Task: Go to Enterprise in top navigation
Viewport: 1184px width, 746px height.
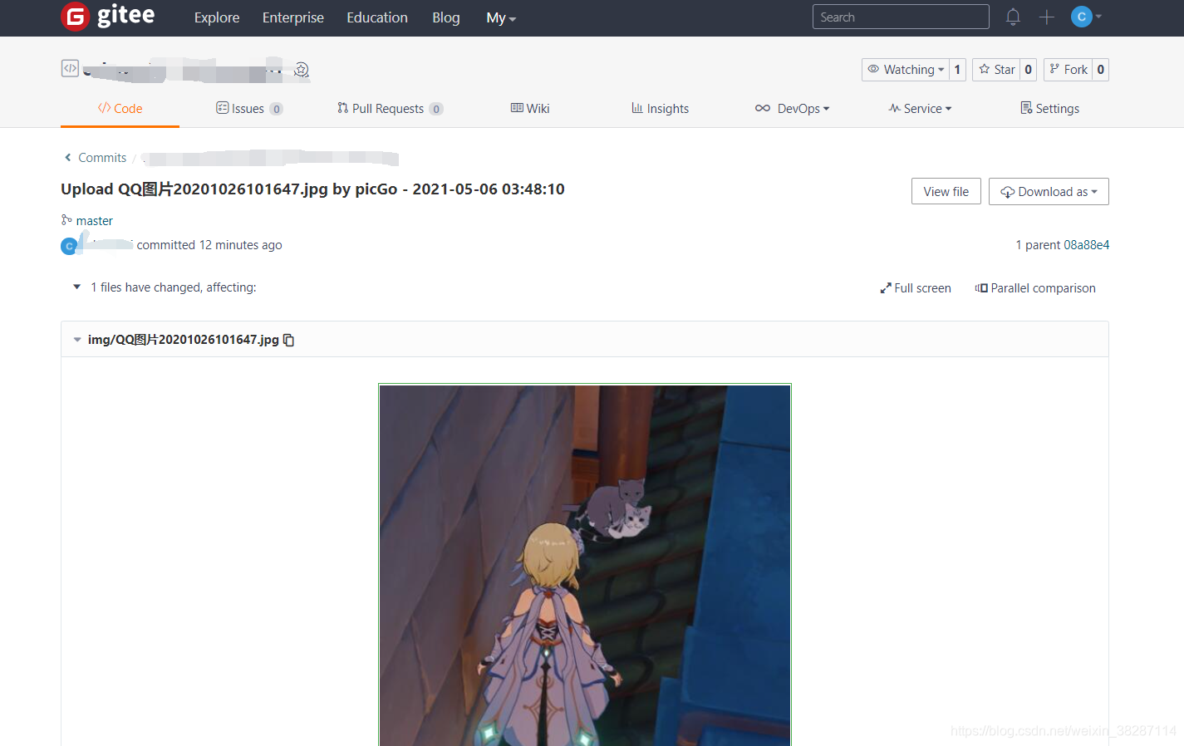Action: coord(293,17)
